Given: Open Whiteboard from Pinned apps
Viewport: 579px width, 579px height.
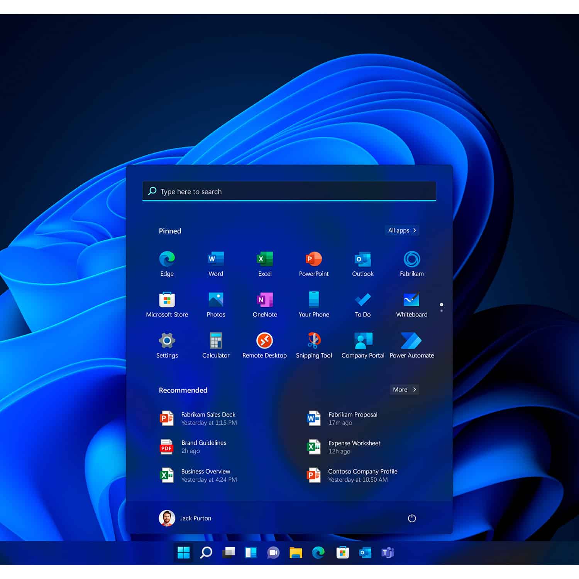Looking at the screenshot, I should tap(411, 300).
